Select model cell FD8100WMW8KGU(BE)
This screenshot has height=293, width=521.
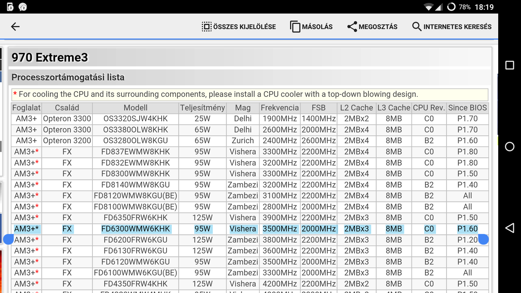136,207
